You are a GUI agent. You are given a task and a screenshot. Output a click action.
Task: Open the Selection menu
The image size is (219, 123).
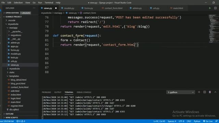[x=18, y=3]
